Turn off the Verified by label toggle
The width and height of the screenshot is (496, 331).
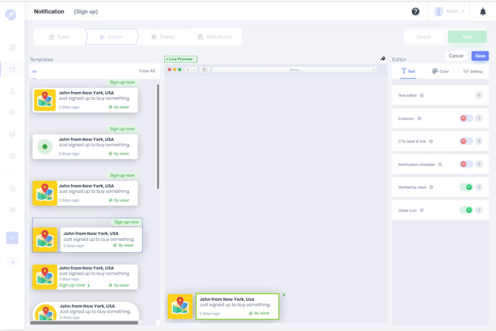tap(466, 187)
